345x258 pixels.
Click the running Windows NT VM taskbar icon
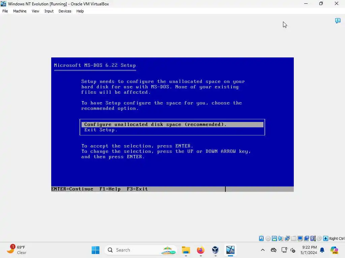(230, 250)
